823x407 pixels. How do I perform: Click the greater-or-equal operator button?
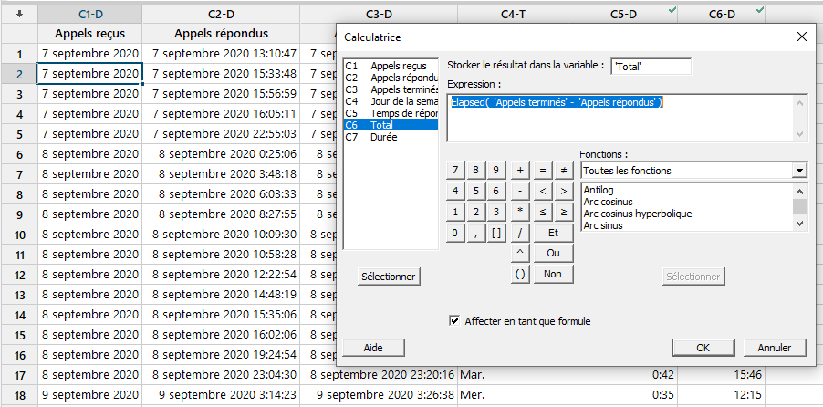(x=564, y=212)
